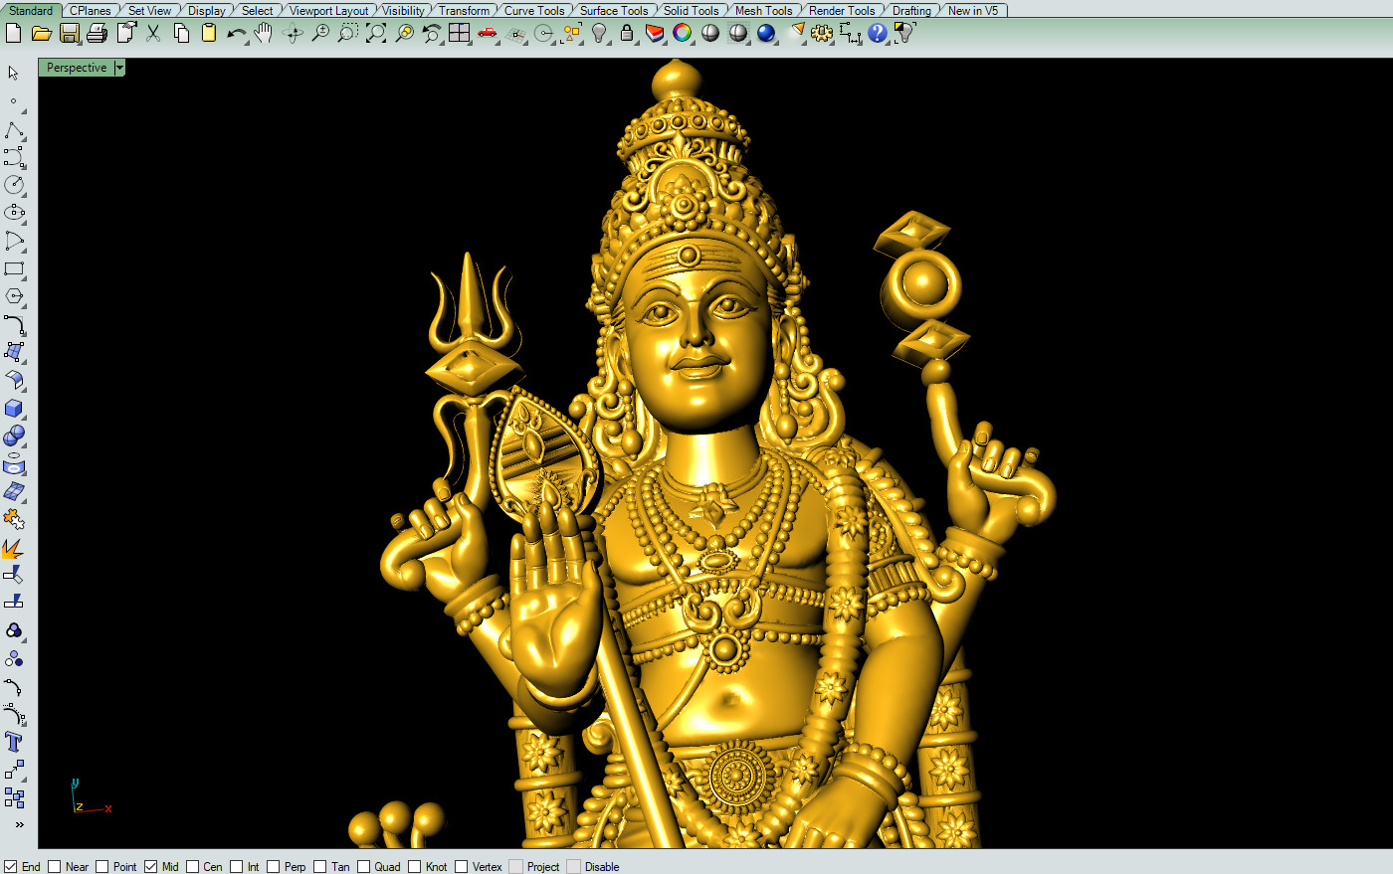
Task: Enable the Int osnap checkbox
Action: [237, 867]
